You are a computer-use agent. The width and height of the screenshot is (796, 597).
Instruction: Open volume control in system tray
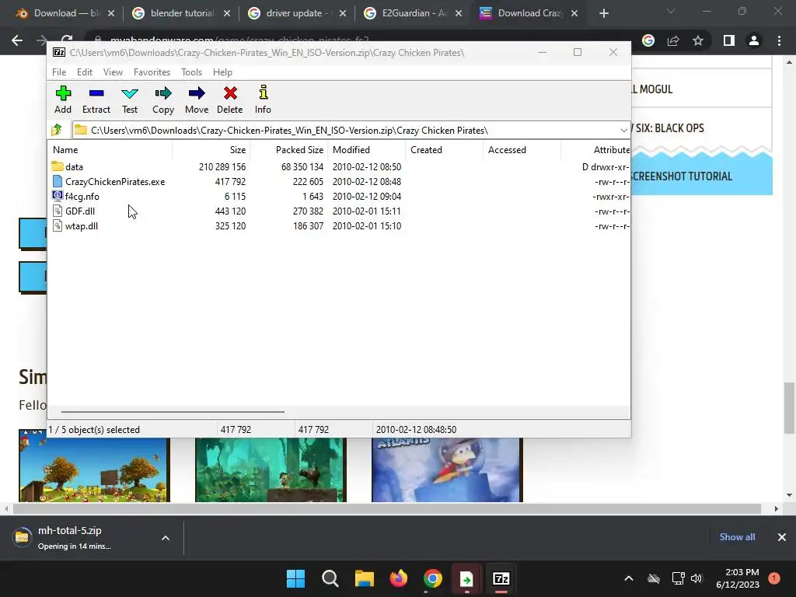point(696,578)
